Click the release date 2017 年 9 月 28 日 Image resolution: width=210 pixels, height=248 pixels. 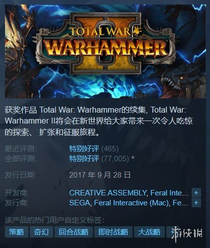[100, 175]
